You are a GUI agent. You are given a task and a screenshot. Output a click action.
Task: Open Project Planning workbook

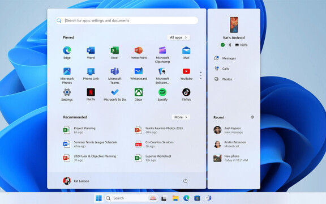click(x=79, y=130)
